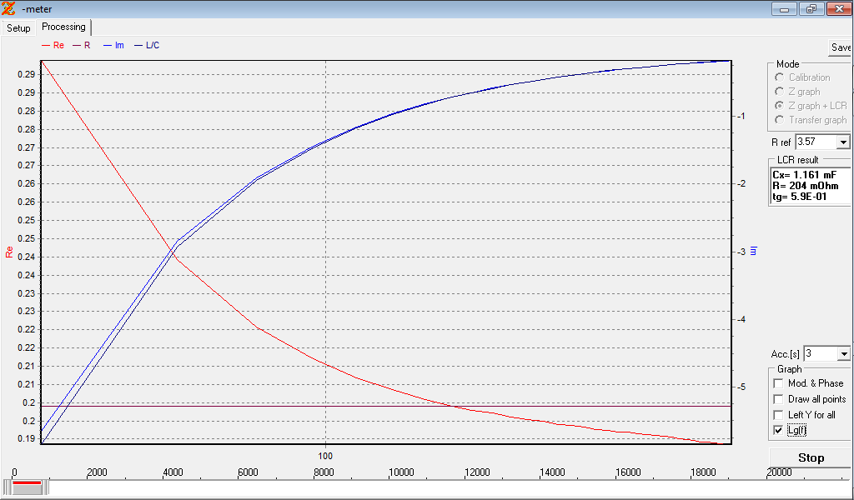Click the R= 204 mOhm result line
The width and height of the screenshot is (854, 500).
point(805,186)
